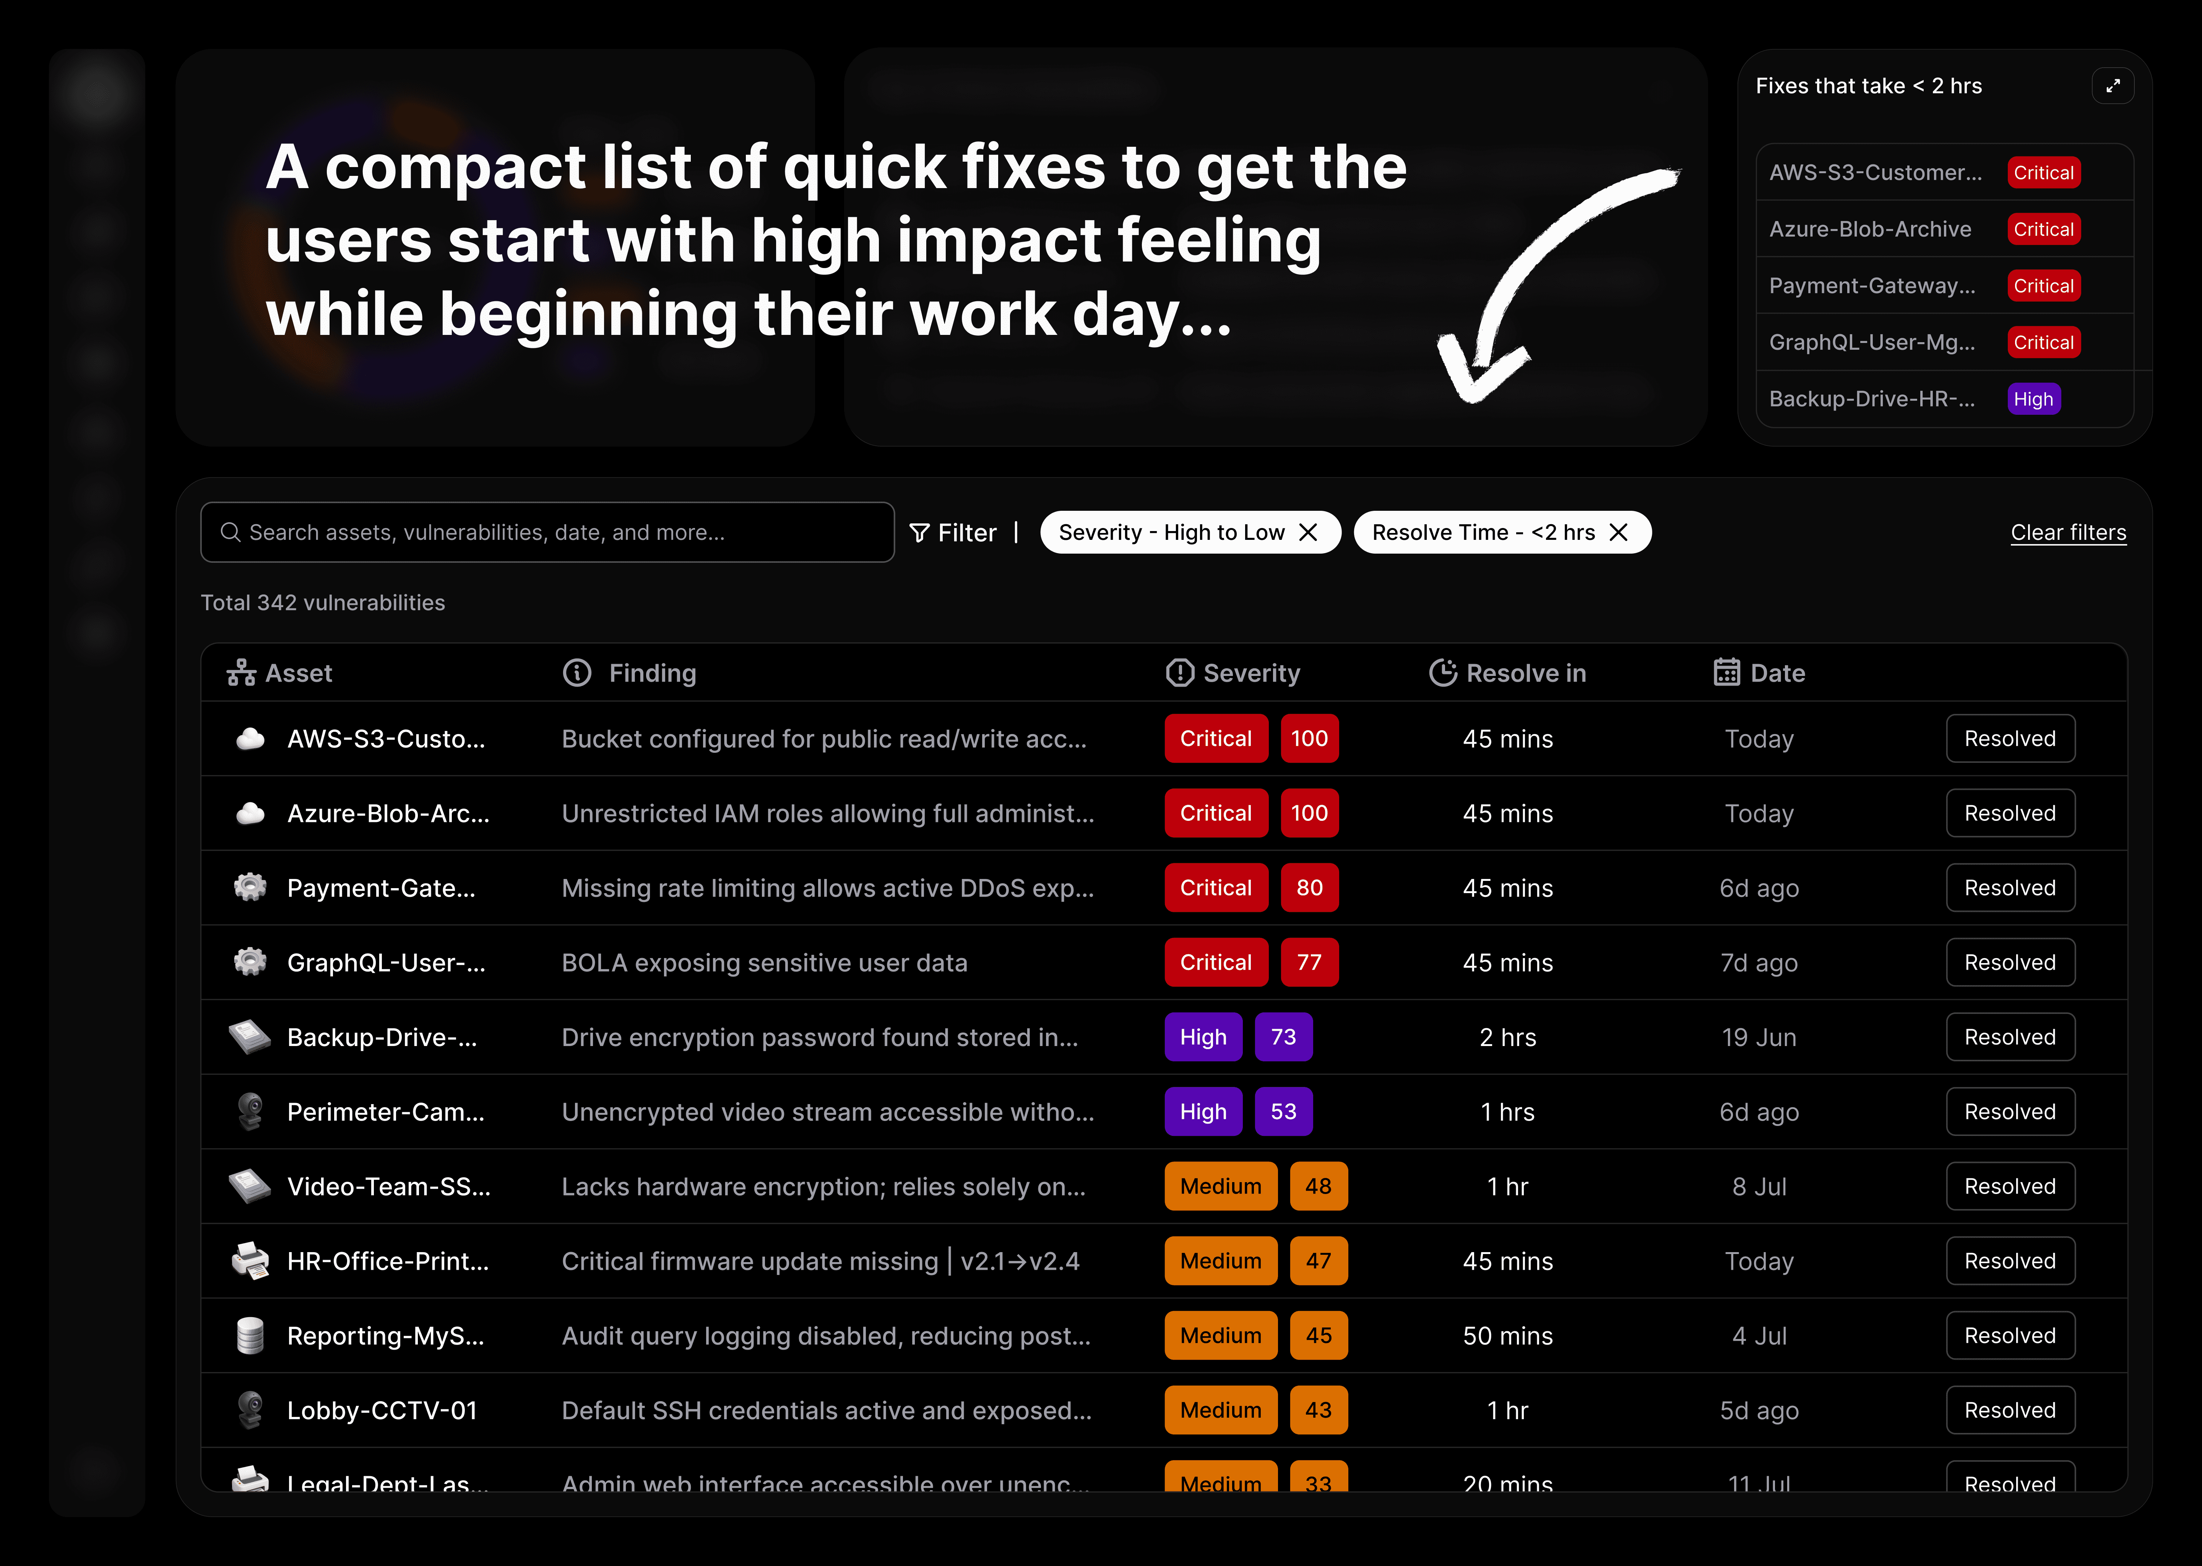
Task: Click the Perimeter-Cam... asset name
Action: pos(386,1112)
